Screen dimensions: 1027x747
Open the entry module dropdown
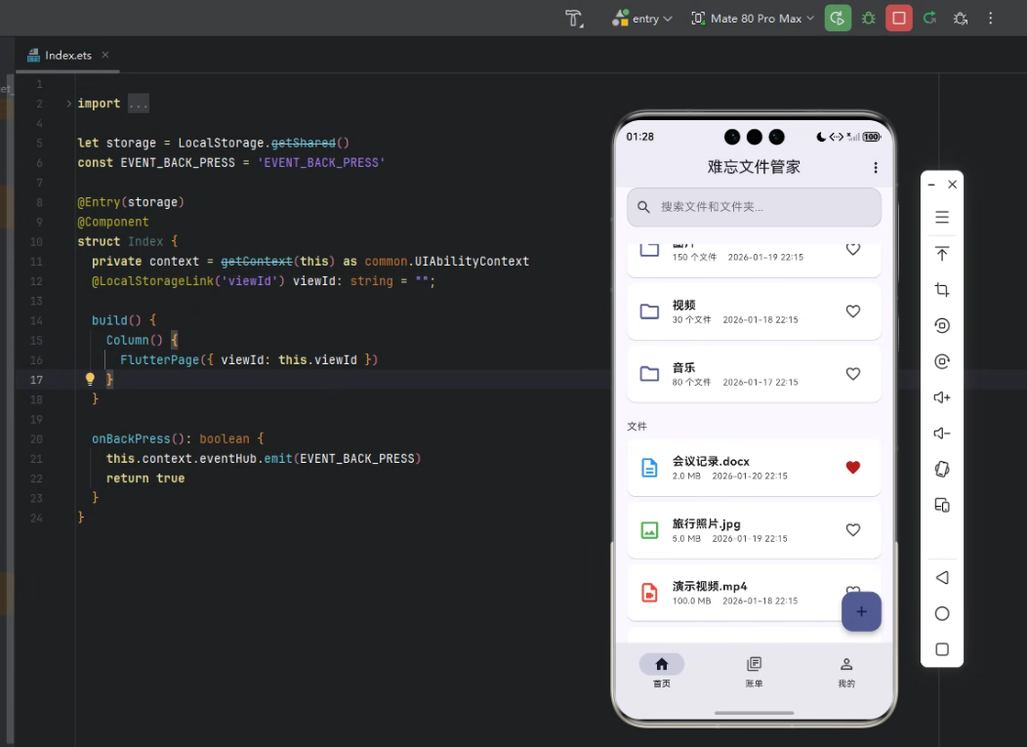click(642, 19)
